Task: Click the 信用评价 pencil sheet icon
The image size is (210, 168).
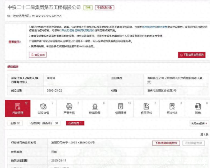Action: pyautogui.click(x=146, y=106)
